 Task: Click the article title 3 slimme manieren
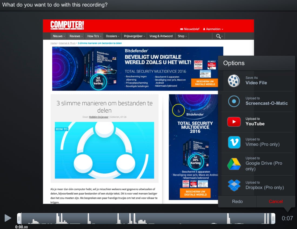point(104,107)
